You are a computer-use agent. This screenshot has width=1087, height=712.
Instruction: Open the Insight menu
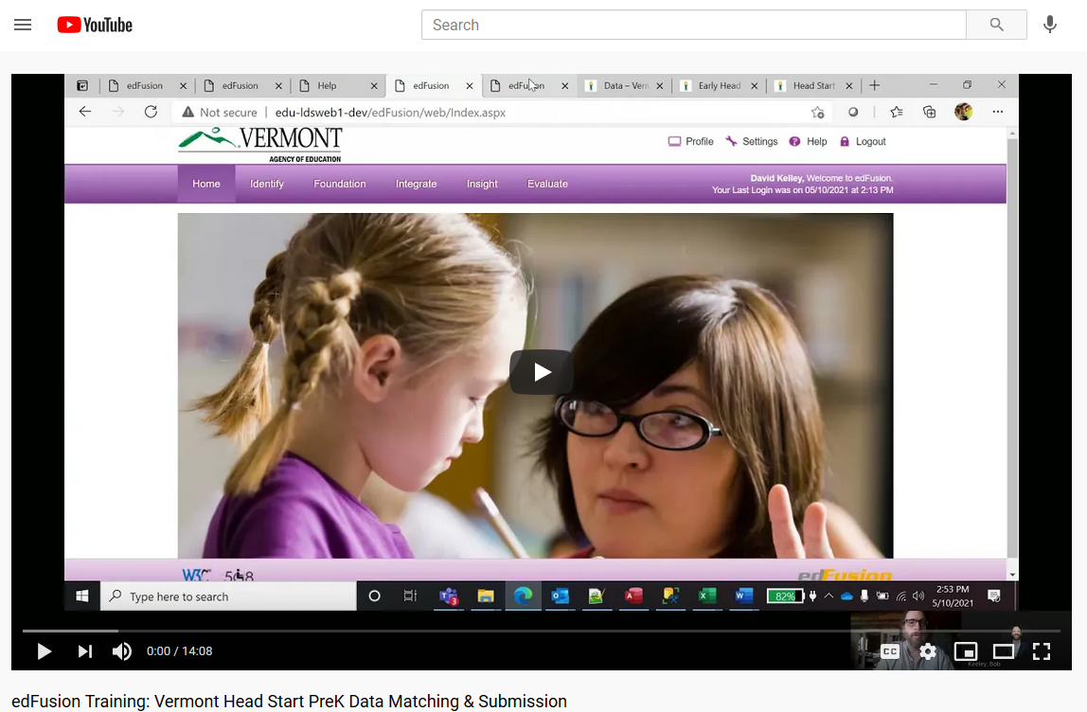coord(482,184)
